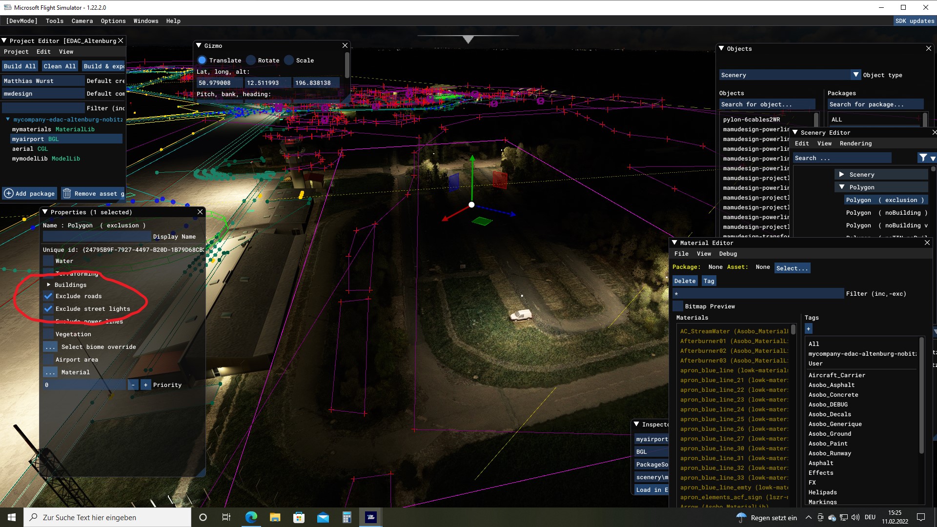This screenshot has width=937, height=527.
Task: Open Calculator from taskbar
Action: 347,517
